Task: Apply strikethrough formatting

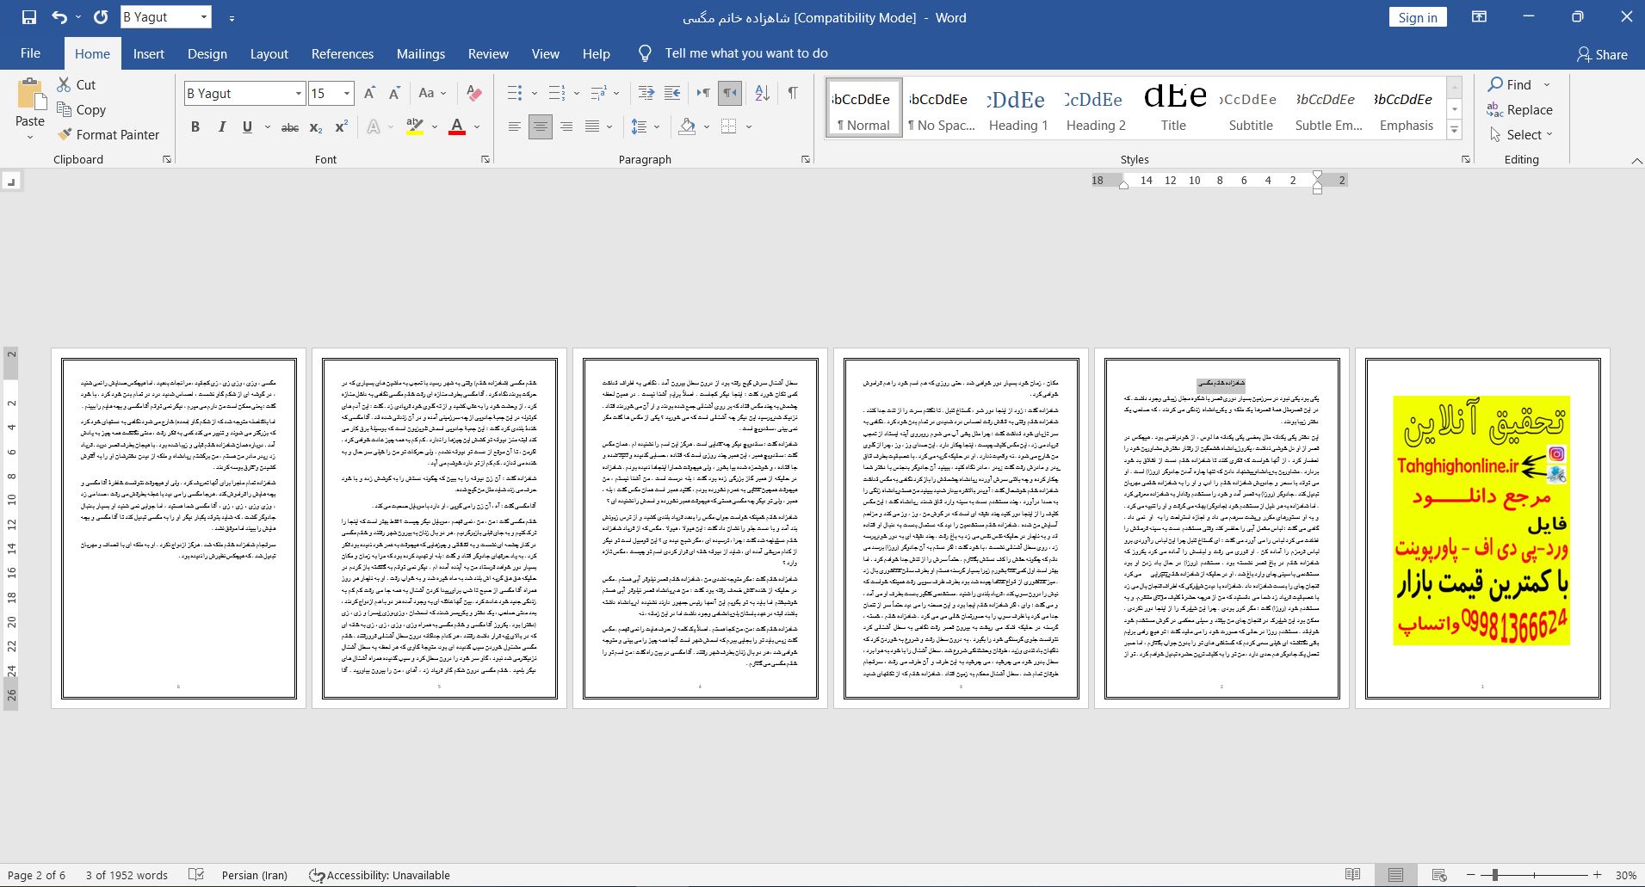Action: pyautogui.click(x=290, y=127)
